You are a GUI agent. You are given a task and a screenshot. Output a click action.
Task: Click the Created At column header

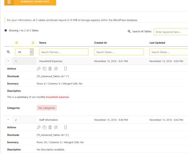point(100,43)
